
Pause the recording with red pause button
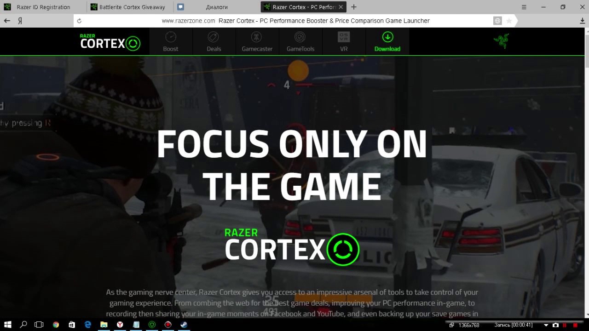coord(564,325)
